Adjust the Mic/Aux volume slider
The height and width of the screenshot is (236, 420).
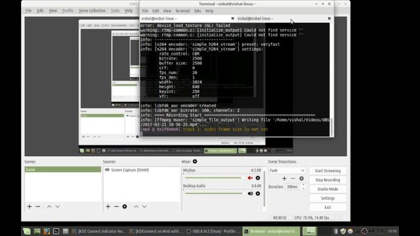coord(215,178)
